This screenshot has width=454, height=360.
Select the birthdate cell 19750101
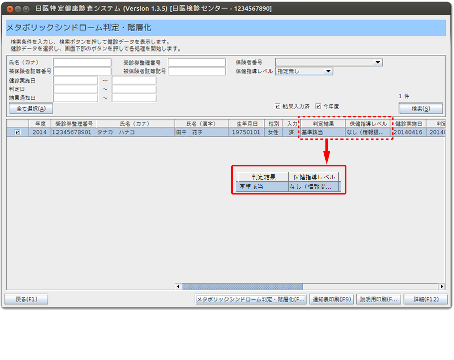[x=247, y=132]
